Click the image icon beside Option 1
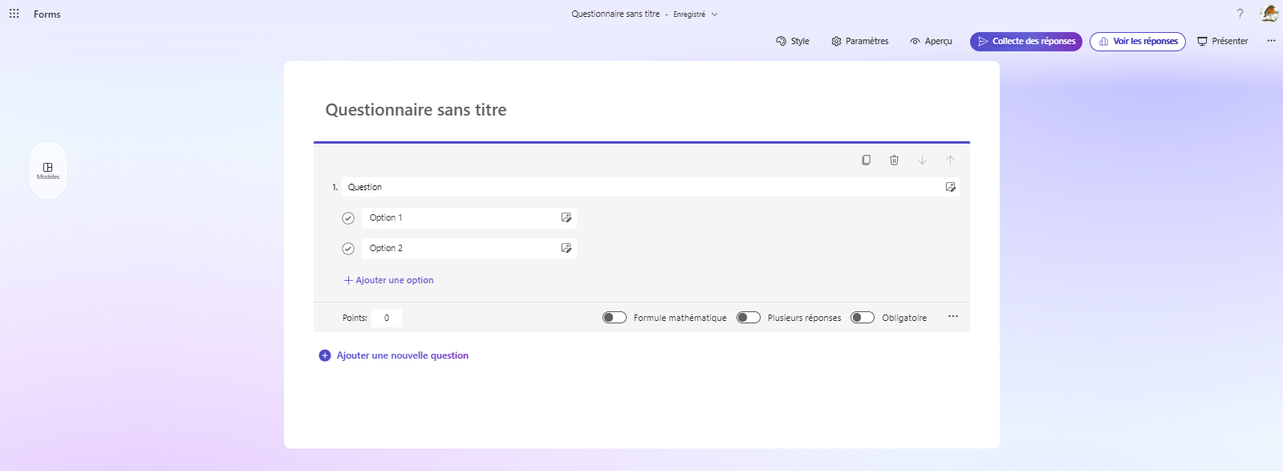1283x471 pixels. pyautogui.click(x=566, y=217)
